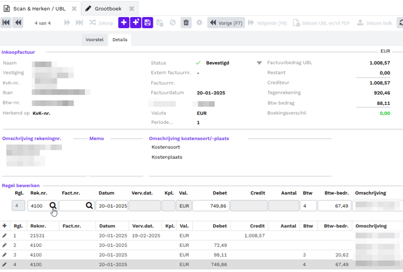Viewport: 403px width, 272px height.
Task: Click the Btw code field containing 4
Action: click(308, 206)
